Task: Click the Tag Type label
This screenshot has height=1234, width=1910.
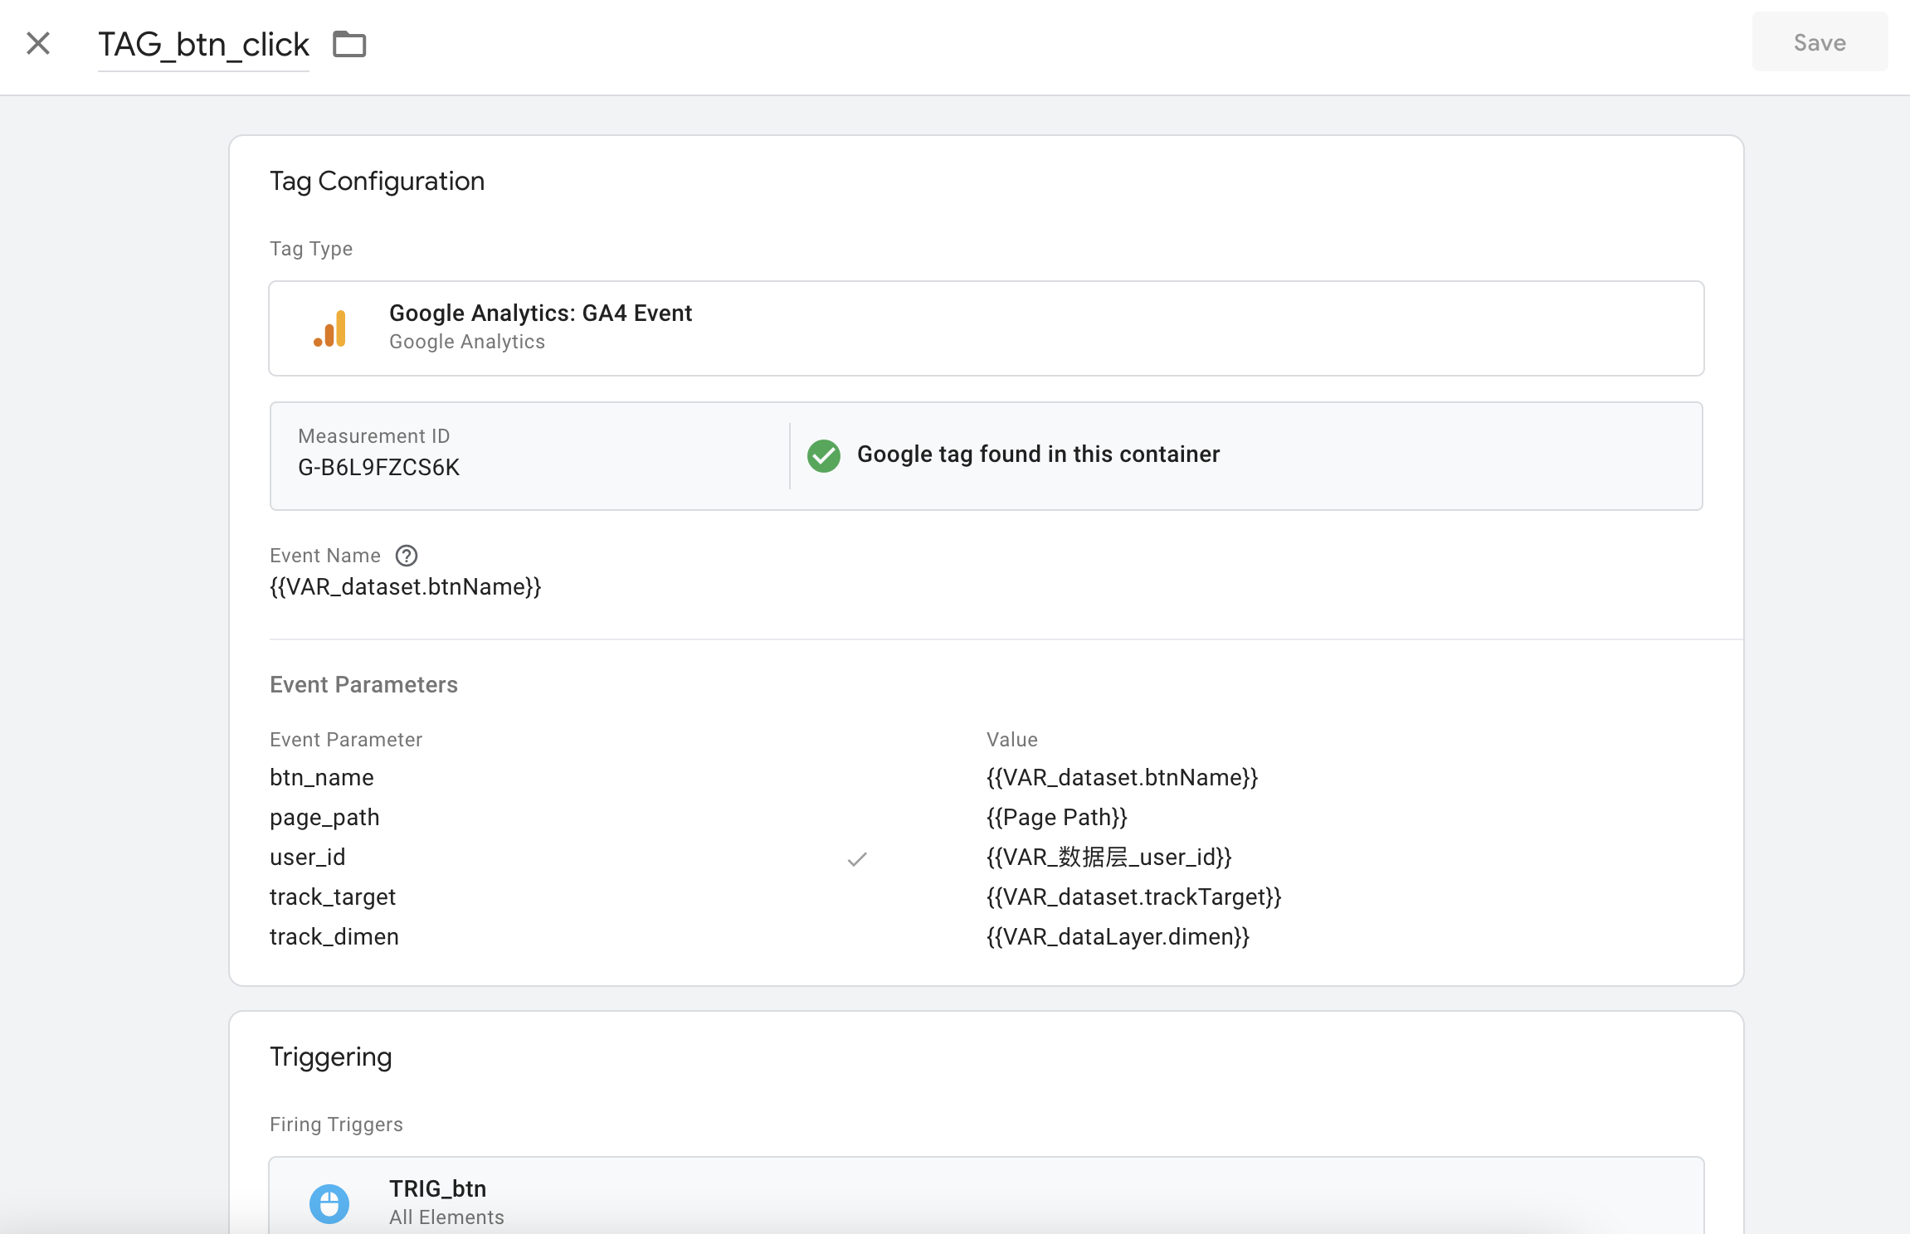Action: coord(311,249)
